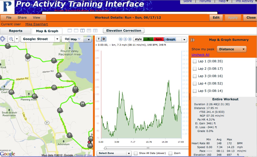Open the Share menu
This screenshot has height=157, width=257.
click(x=22, y=18)
